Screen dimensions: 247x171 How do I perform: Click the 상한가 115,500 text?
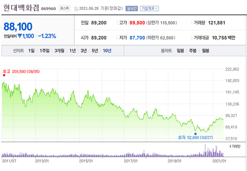(162, 23)
